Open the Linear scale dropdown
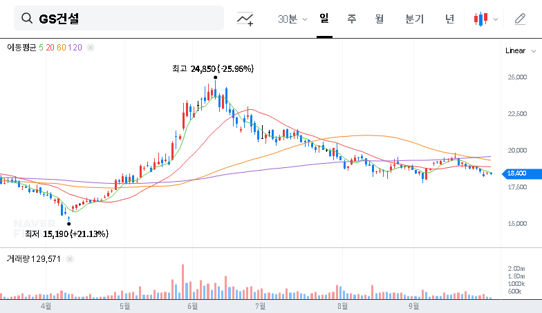 519,50
